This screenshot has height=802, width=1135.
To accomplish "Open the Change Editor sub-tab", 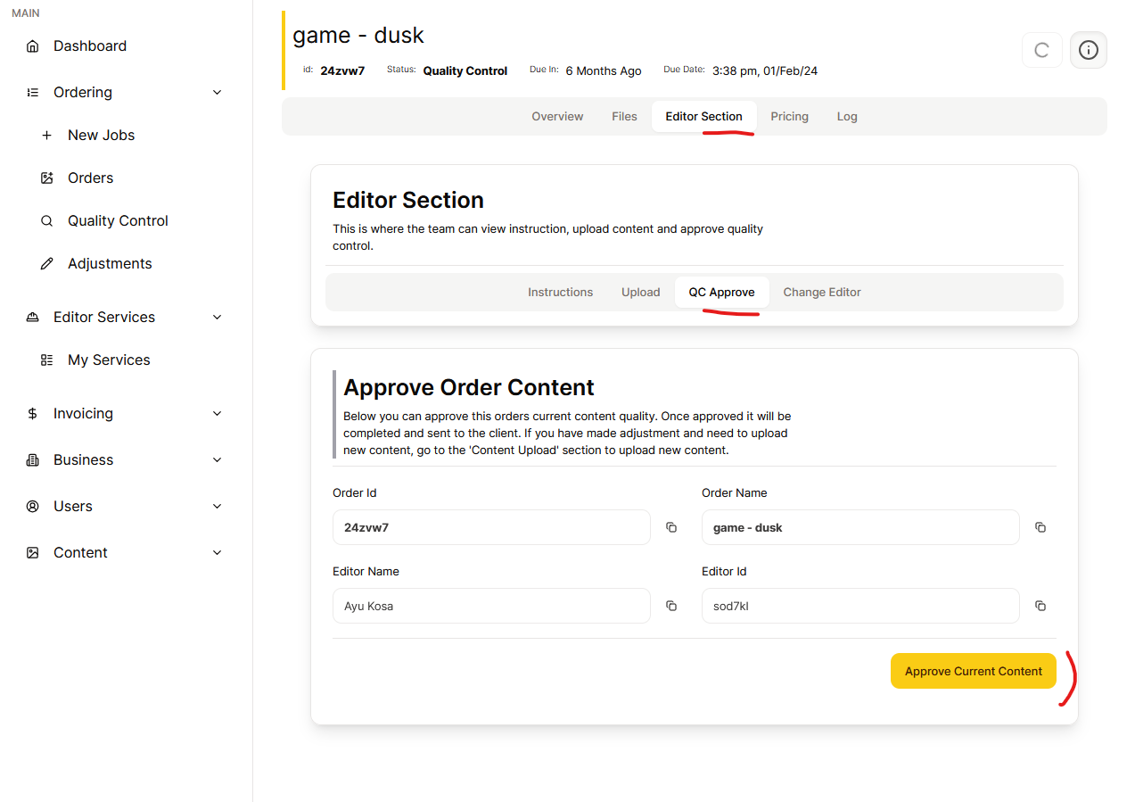I will [821, 293].
